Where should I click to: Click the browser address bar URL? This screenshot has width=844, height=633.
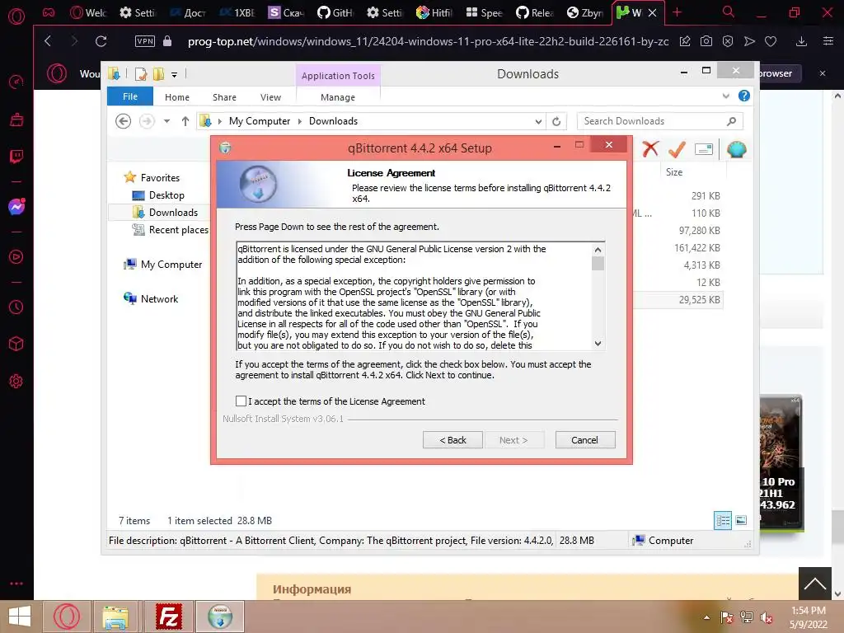tap(428, 41)
